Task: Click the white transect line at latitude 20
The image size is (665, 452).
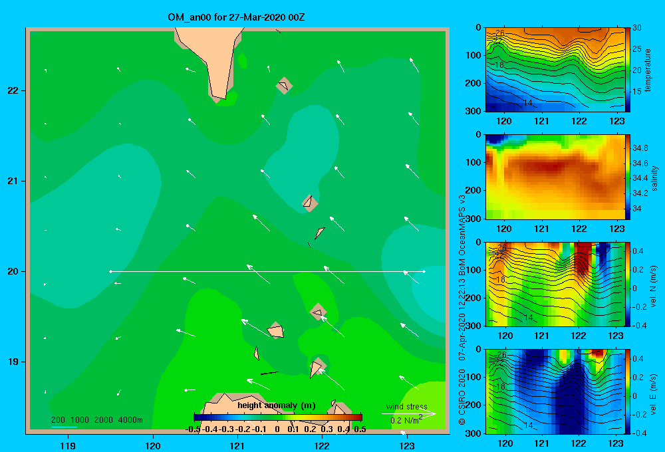Action: (267, 271)
